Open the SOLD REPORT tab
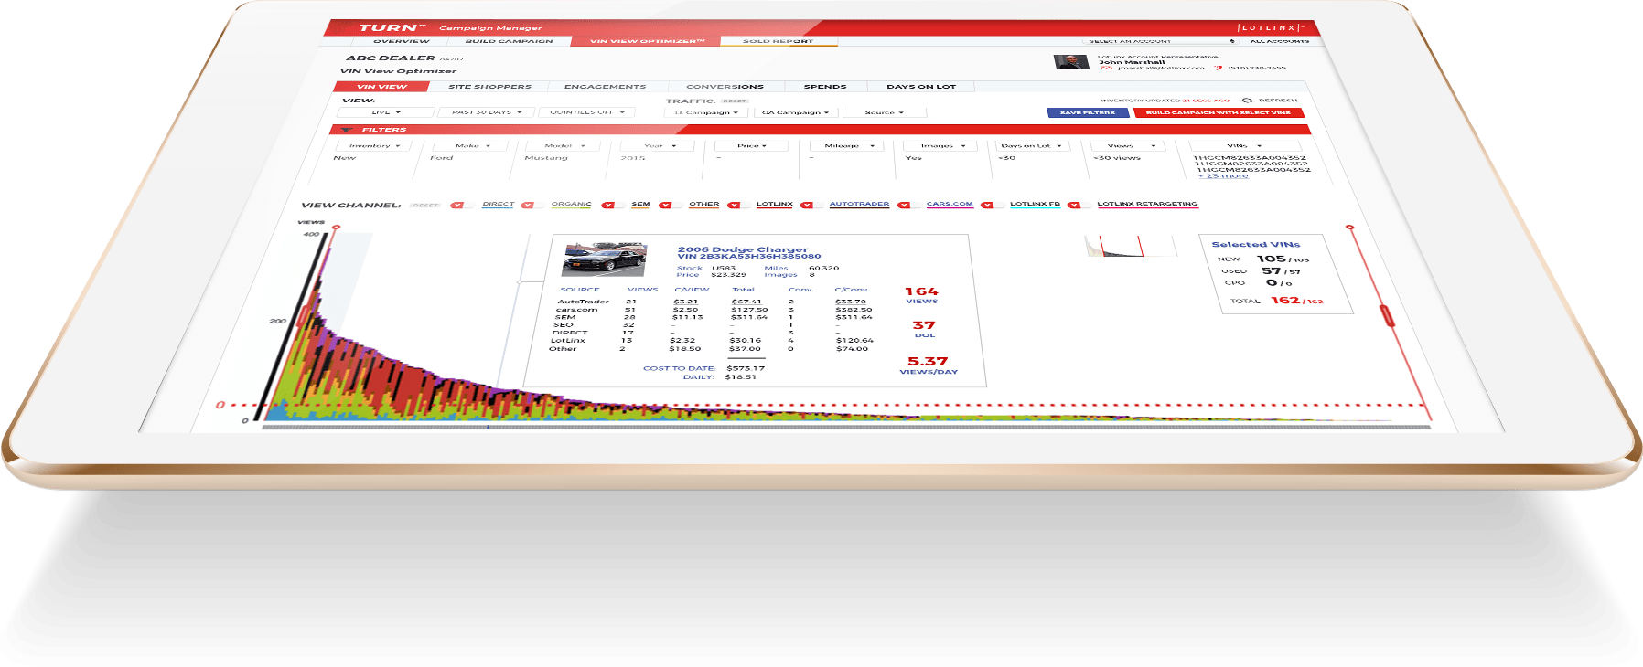1643x667 pixels. pos(778,41)
